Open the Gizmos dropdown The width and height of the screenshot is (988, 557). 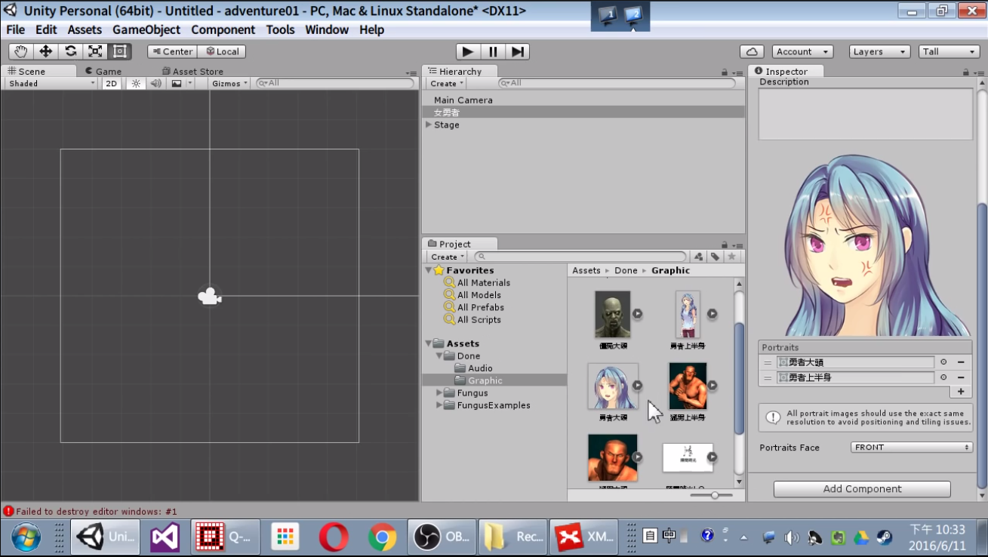coord(230,83)
